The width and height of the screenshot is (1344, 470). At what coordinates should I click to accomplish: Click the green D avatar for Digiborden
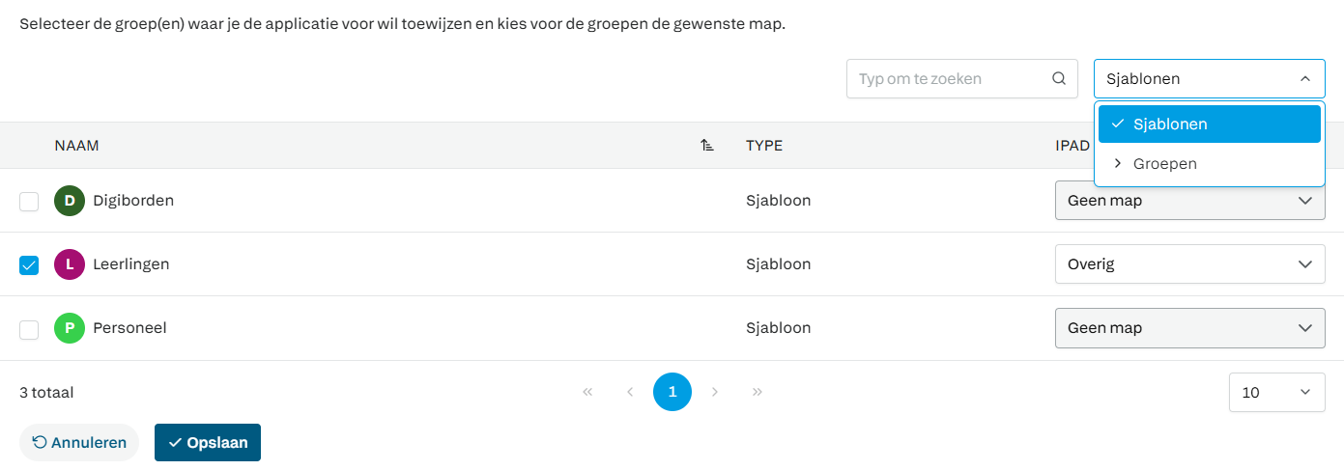tap(70, 201)
